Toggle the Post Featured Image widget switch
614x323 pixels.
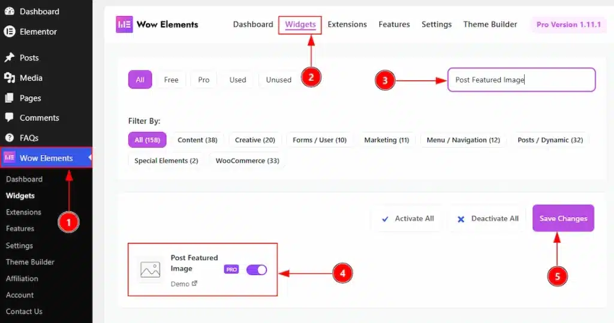(x=257, y=270)
